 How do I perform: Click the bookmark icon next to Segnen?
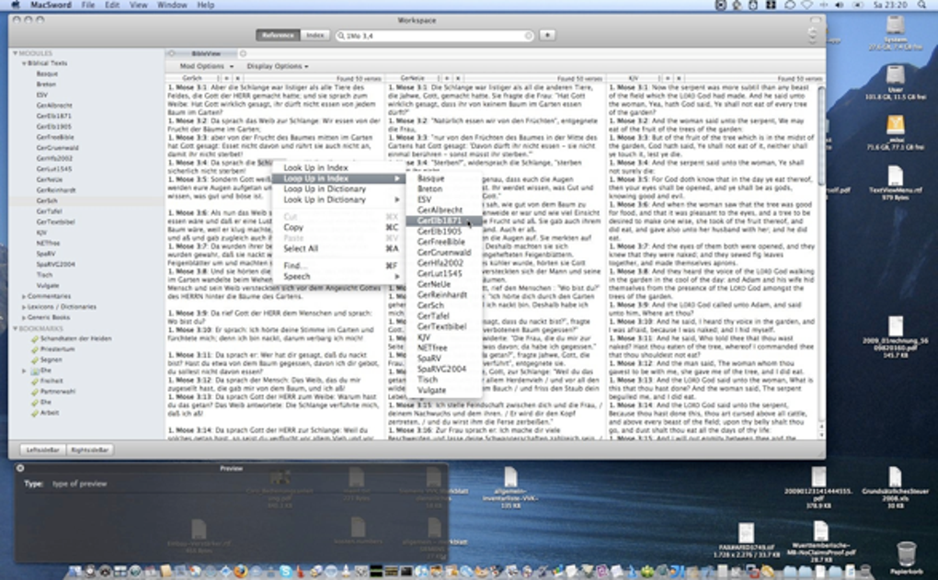point(35,360)
